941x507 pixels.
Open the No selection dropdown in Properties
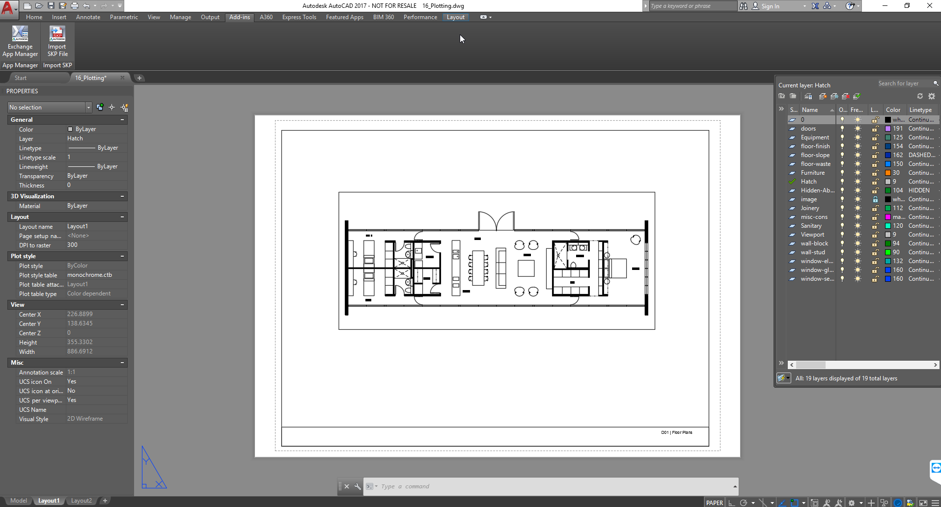(x=88, y=107)
